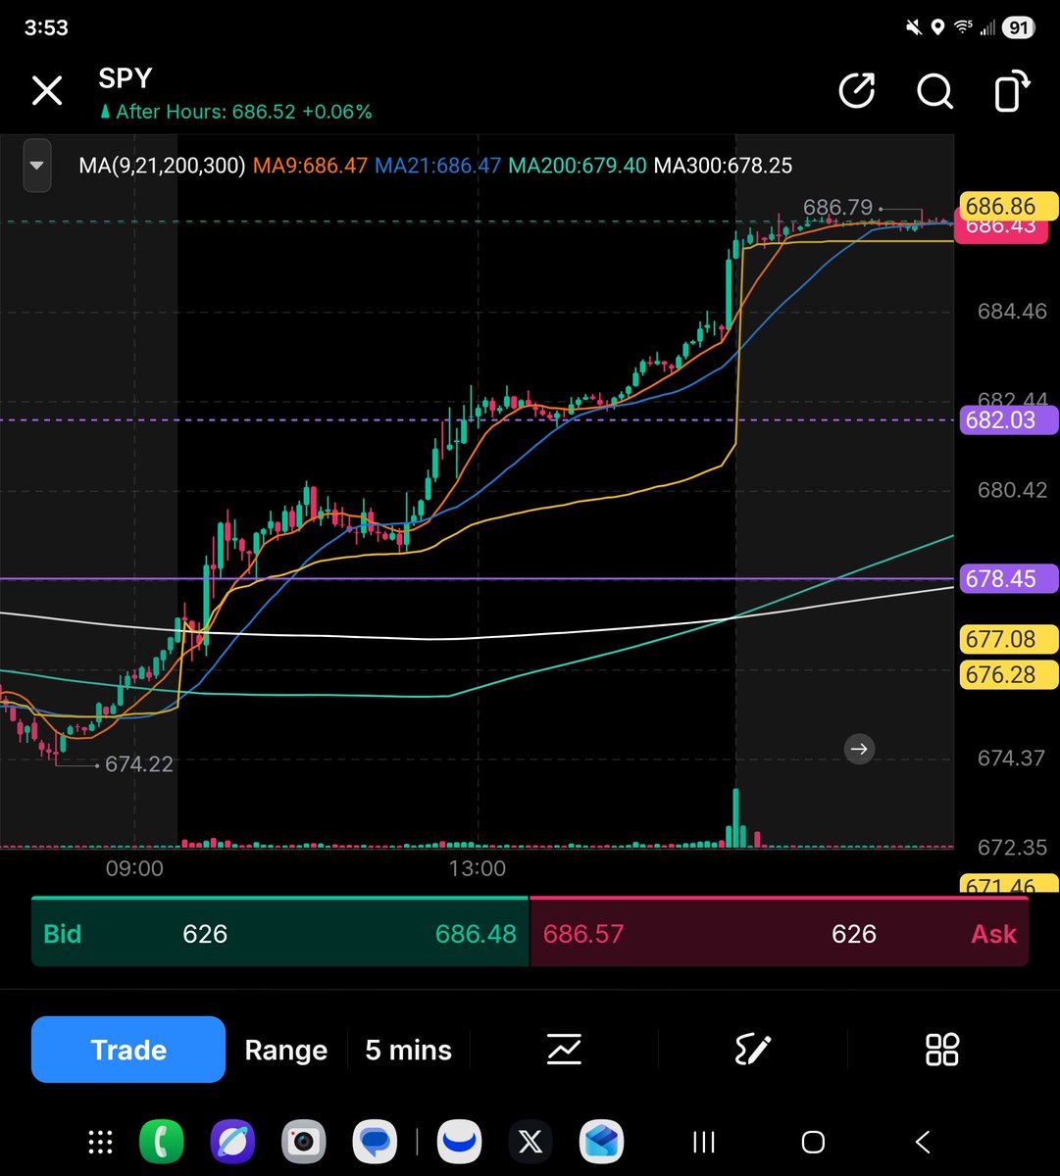Tap the 674.37 price axis label
This screenshot has height=1176, width=1060.
[1012, 758]
